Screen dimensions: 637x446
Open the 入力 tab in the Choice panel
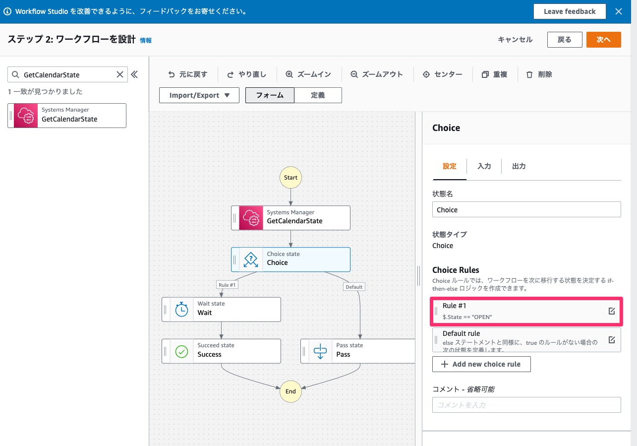[x=484, y=166]
